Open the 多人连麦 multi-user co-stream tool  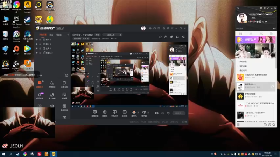pyautogui.click(x=52, y=96)
